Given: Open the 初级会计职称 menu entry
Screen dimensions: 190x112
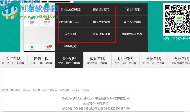Looking at the screenshot, I should coord(101,10).
